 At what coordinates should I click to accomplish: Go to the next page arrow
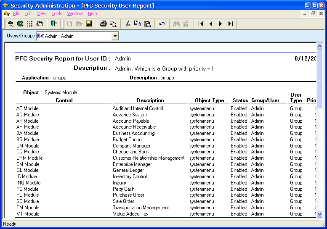pos(221,24)
